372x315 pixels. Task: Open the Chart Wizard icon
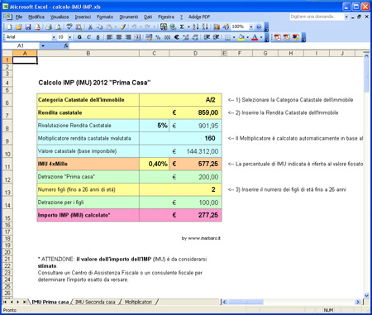click(217, 26)
